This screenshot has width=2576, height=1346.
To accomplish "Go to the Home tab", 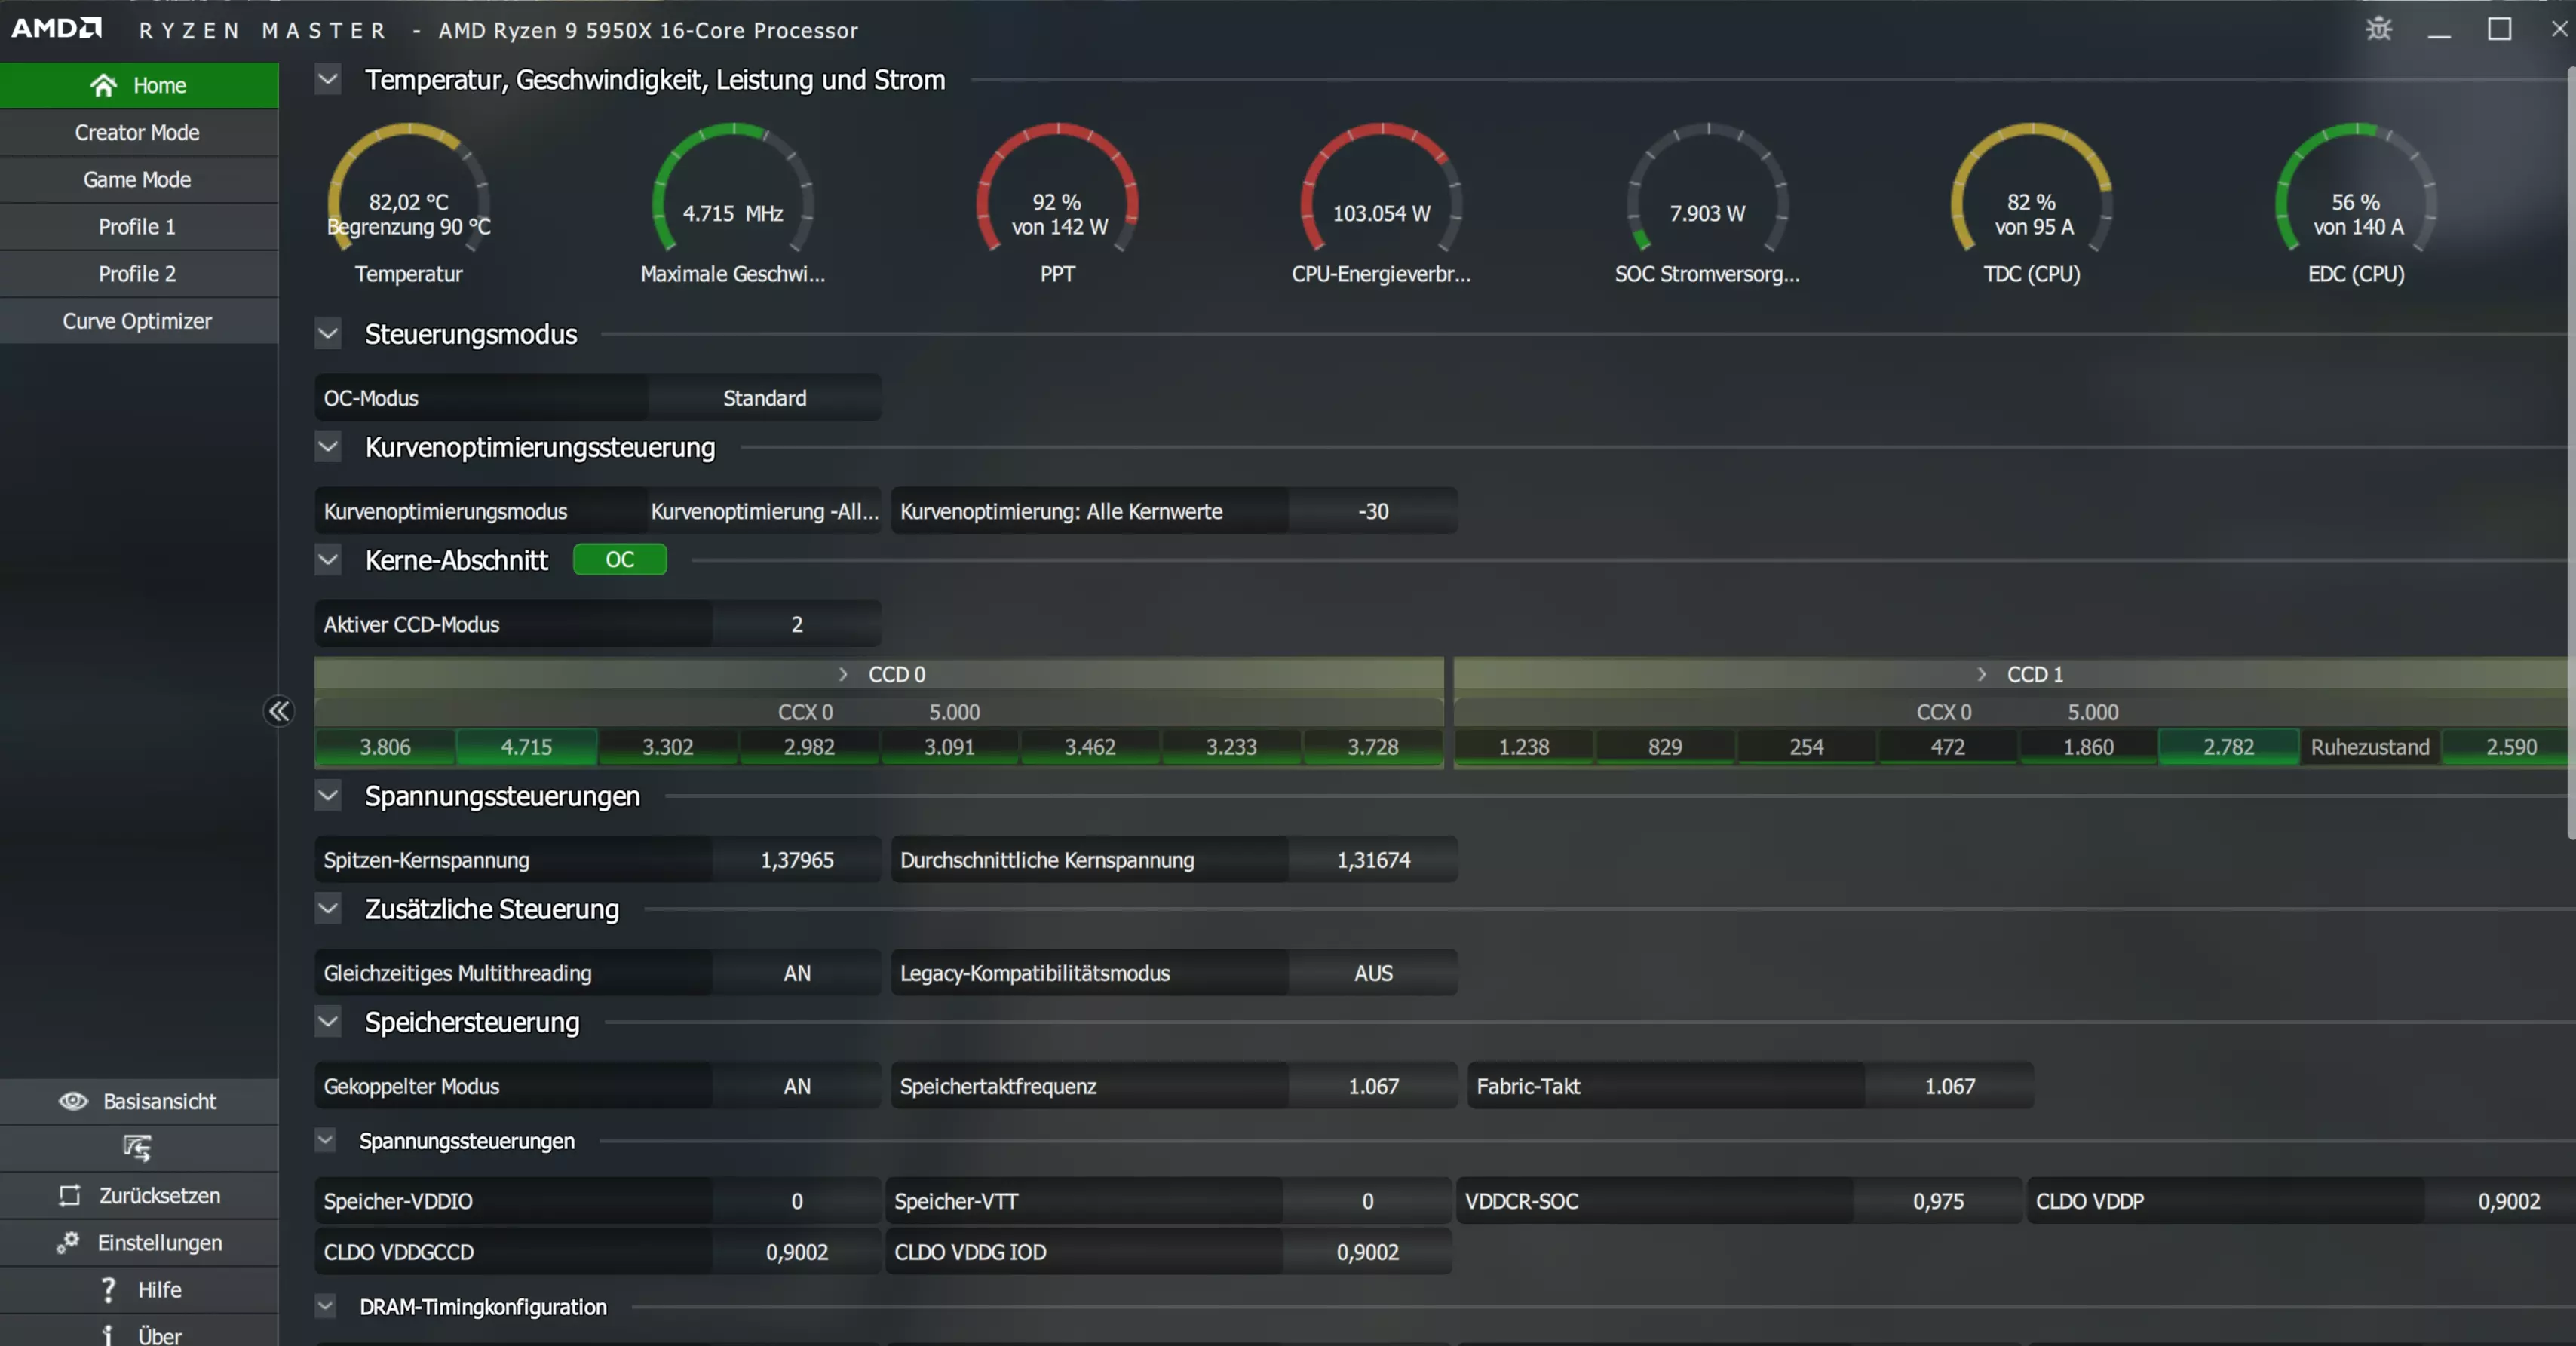I will 138,85.
